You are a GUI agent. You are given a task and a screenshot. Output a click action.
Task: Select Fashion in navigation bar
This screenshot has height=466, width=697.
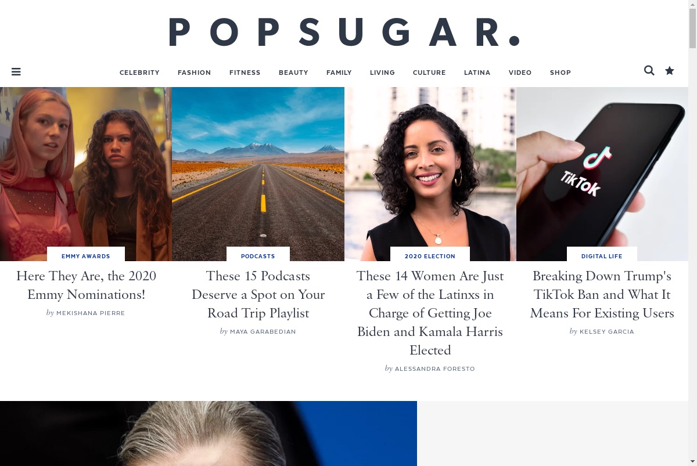point(195,73)
